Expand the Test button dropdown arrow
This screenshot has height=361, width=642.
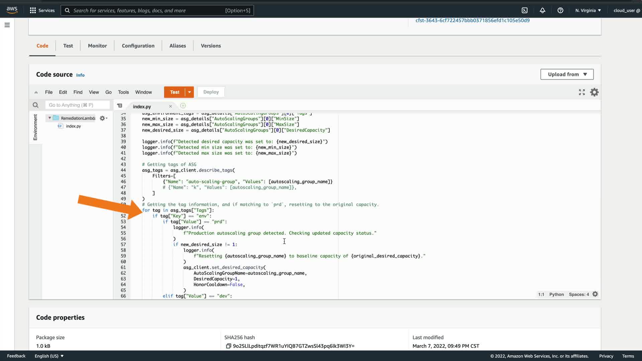tap(190, 92)
